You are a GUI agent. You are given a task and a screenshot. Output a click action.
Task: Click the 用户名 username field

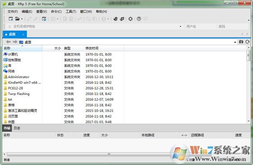pos(200,26)
